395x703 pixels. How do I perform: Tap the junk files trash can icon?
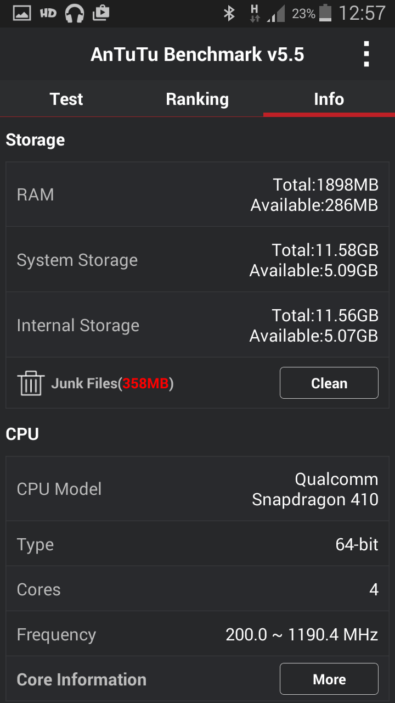click(31, 383)
